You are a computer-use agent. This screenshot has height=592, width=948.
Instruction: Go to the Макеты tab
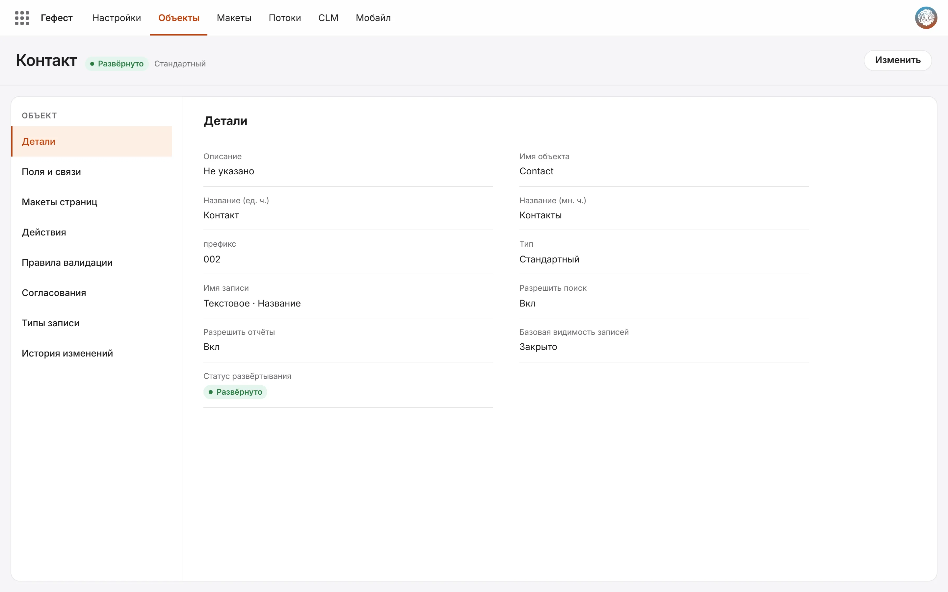234,18
